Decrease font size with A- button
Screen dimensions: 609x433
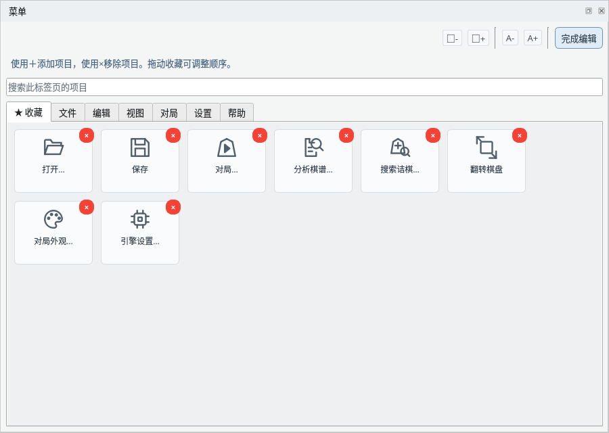coord(510,38)
